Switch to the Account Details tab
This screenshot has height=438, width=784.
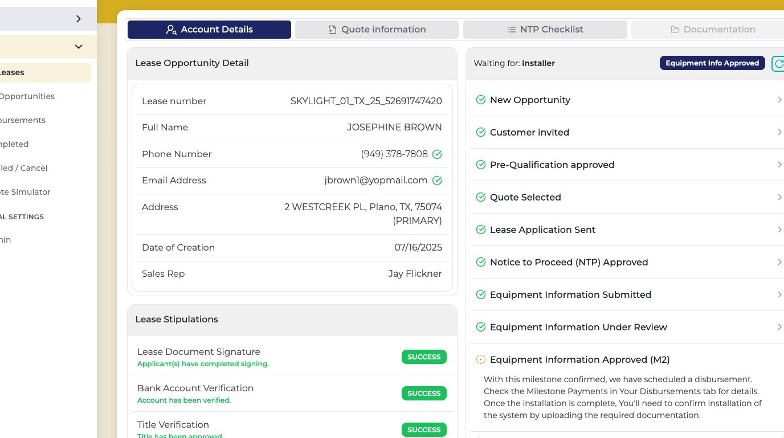click(209, 30)
